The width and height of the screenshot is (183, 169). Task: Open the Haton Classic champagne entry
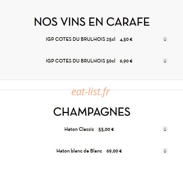tap(79, 129)
